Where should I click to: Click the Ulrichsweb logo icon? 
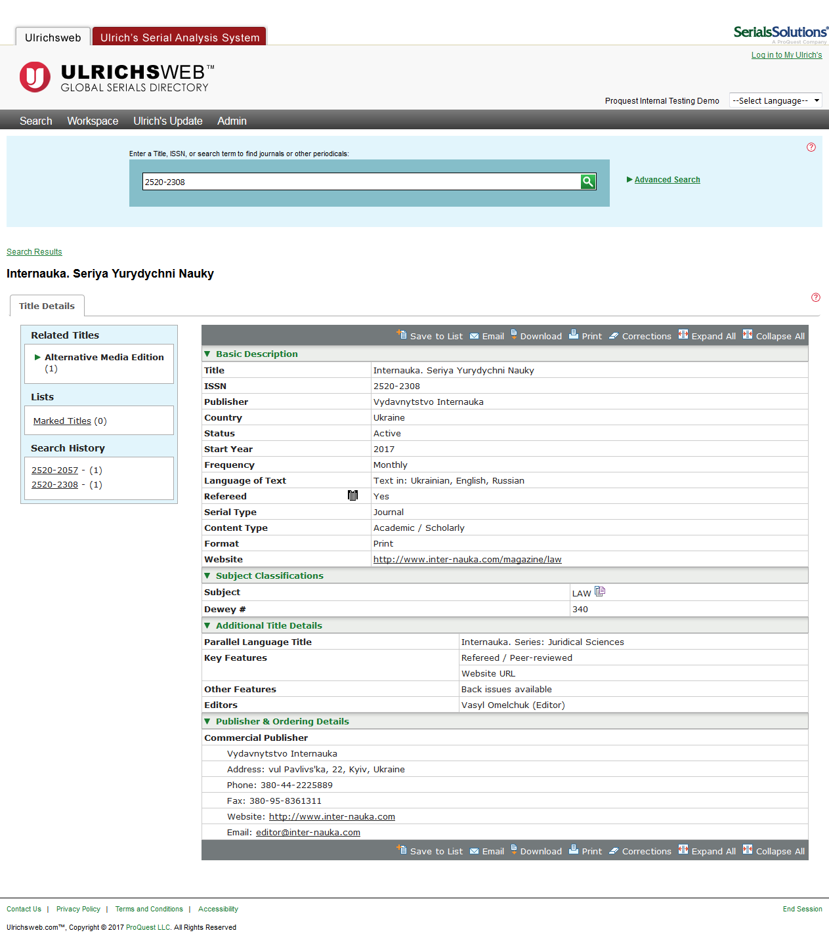point(35,77)
